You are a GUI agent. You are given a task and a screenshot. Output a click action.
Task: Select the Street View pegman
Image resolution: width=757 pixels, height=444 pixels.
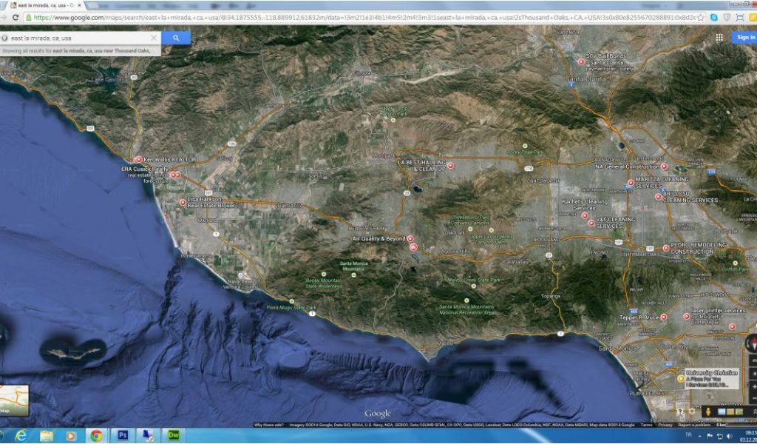708,411
